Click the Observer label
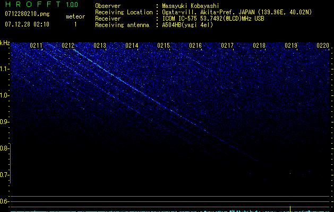This screenshot has width=334, height=212. pos(108,6)
